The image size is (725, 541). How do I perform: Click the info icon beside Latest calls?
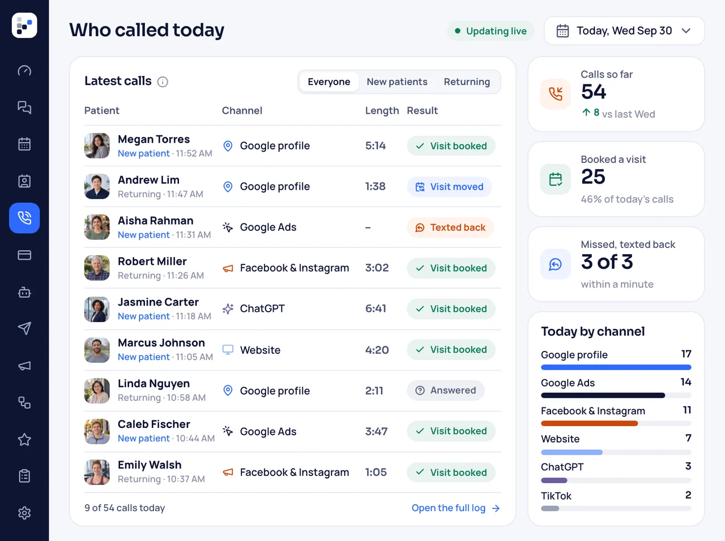point(163,82)
